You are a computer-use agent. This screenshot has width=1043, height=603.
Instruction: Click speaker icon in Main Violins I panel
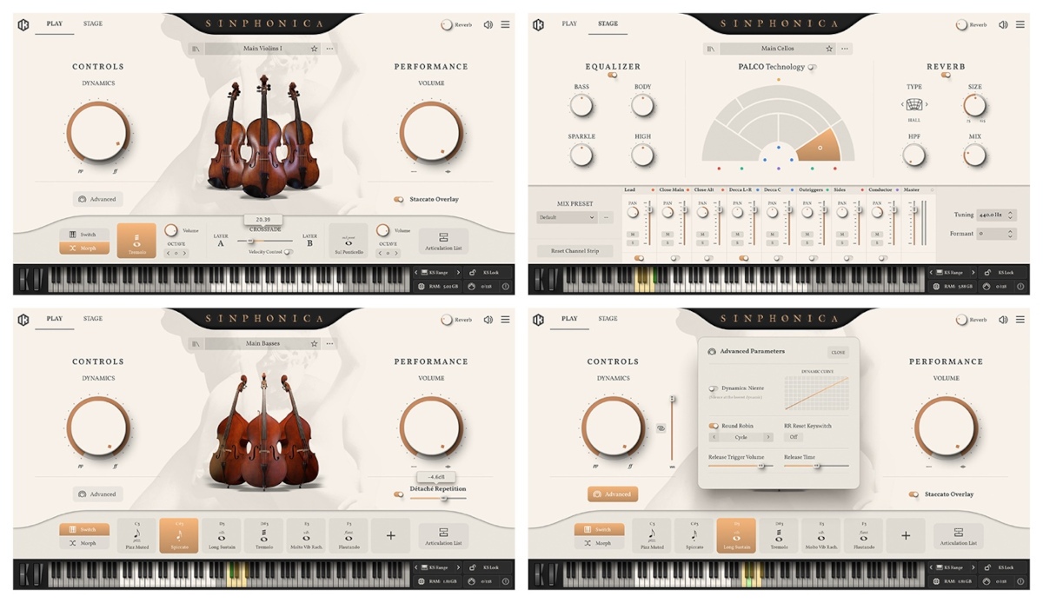pyautogui.click(x=488, y=25)
